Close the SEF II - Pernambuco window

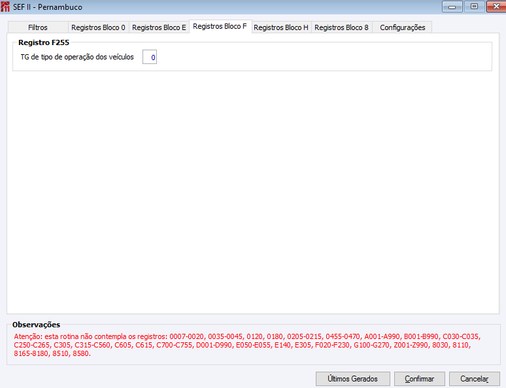(x=496, y=7)
